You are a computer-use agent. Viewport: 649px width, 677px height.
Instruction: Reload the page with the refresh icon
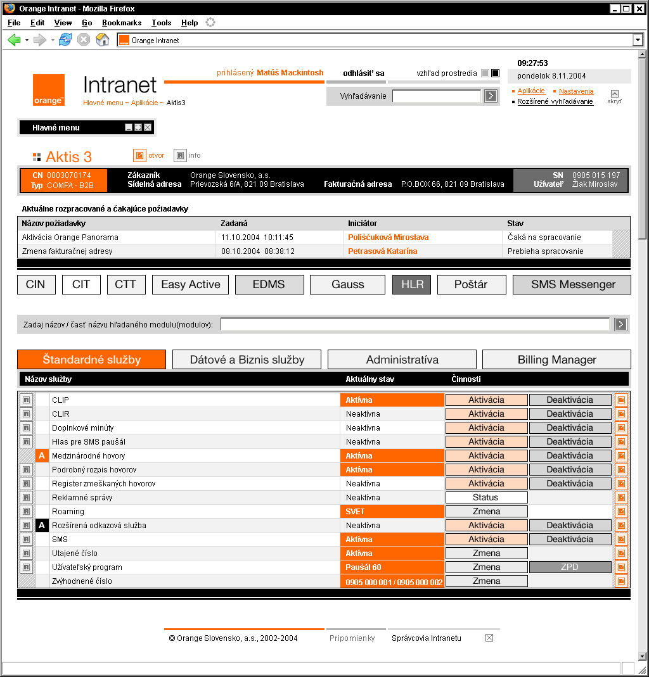click(65, 40)
